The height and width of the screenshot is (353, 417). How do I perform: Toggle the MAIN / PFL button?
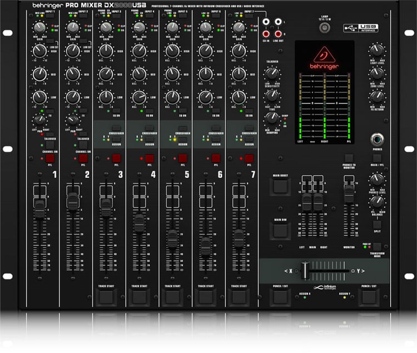[377, 158]
